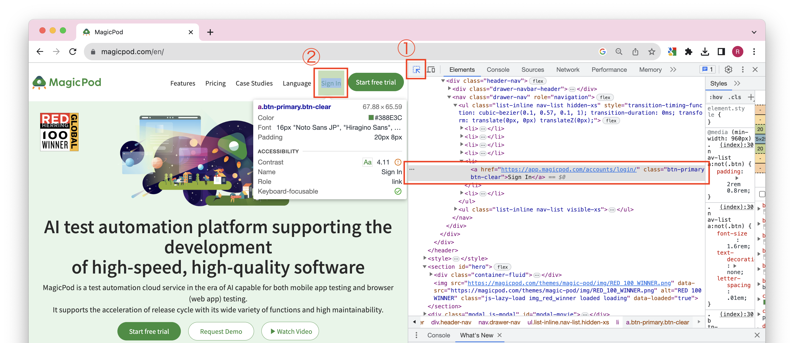Toggle the browser side panel icon

[x=721, y=52]
